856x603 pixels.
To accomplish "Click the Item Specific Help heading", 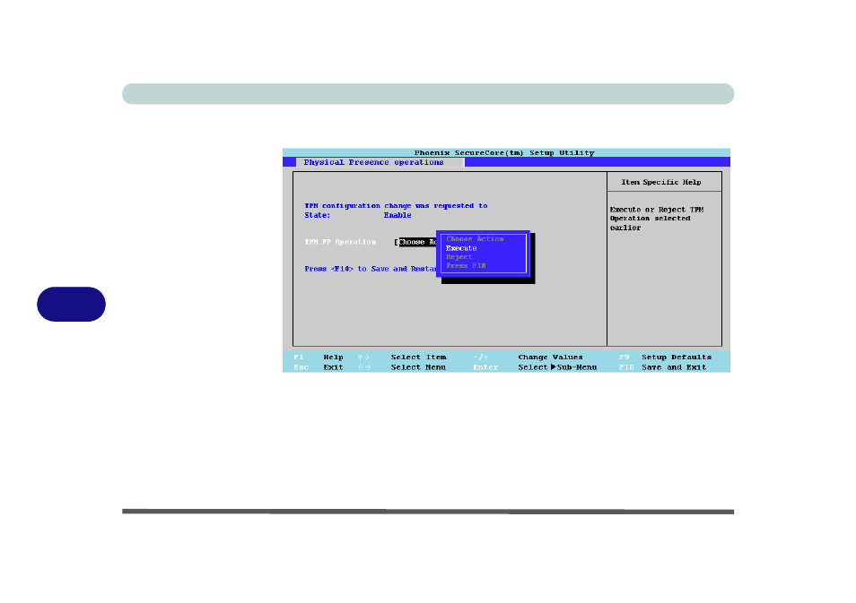I will click(x=661, y=182).
